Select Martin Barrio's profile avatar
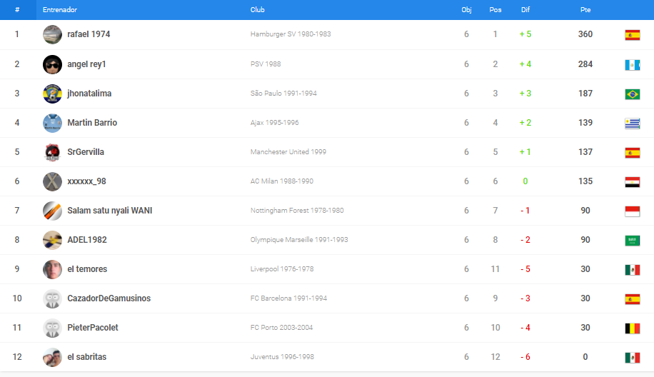This screenshot has height=377, width=654. pos(52,123)
